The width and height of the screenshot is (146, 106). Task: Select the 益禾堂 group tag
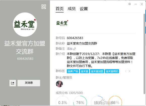tap(85, 71)
